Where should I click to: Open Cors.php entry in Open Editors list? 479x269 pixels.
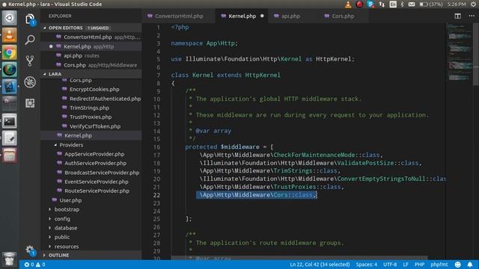tap(91, 65)
